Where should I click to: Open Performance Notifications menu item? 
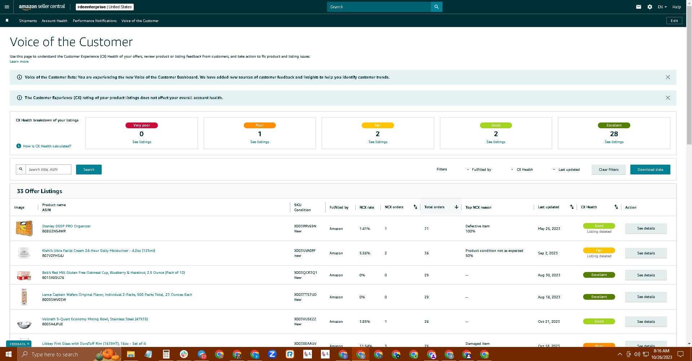click(94, 21)
